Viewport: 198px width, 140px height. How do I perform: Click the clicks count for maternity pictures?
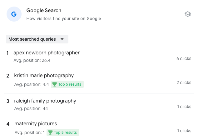[x=184, y=131]
